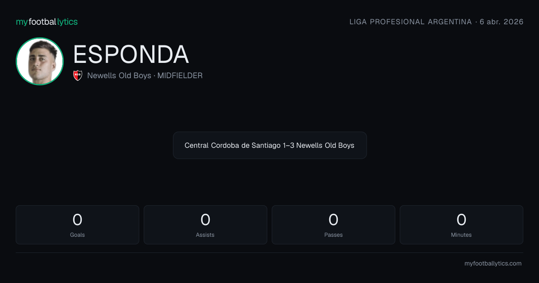
Task: Click the zero value above Passes
Action: click(x=333, y=220)
